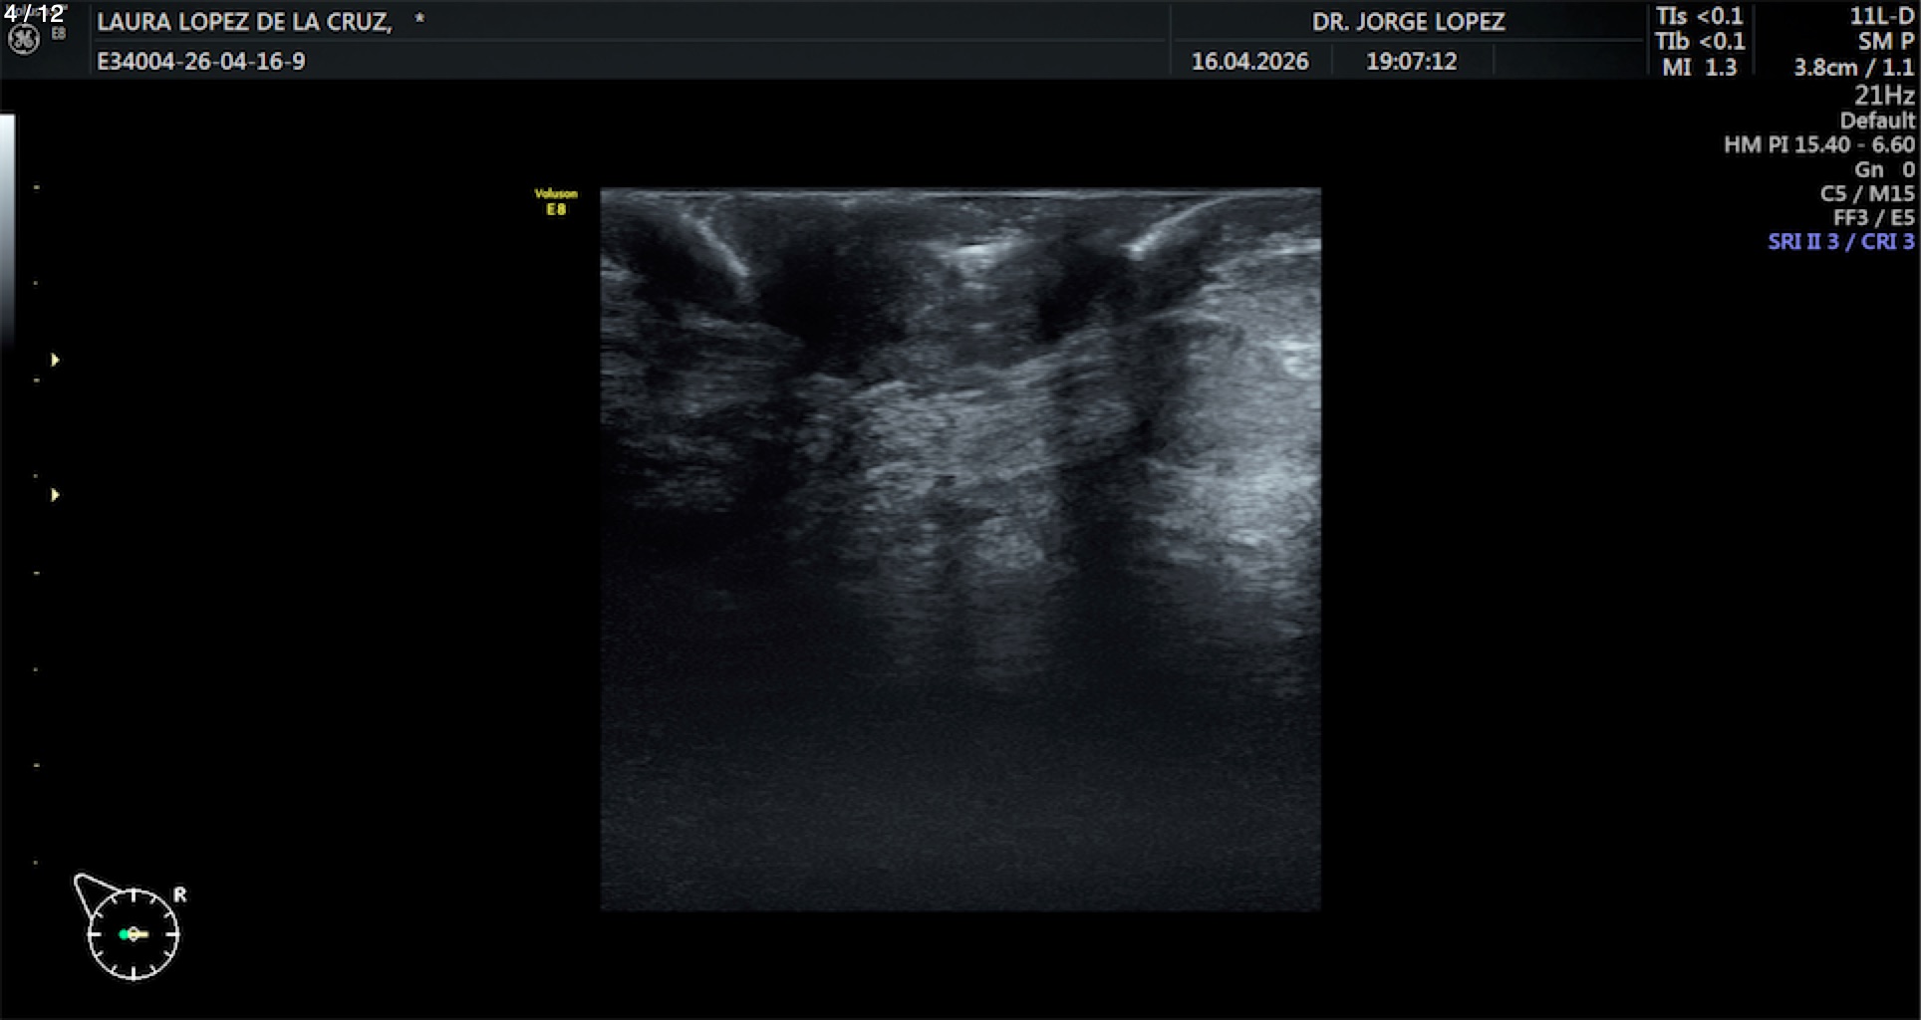
Task: Click the 11L-D probe label
Action: pyautogui.click(x=1881, y=16)
